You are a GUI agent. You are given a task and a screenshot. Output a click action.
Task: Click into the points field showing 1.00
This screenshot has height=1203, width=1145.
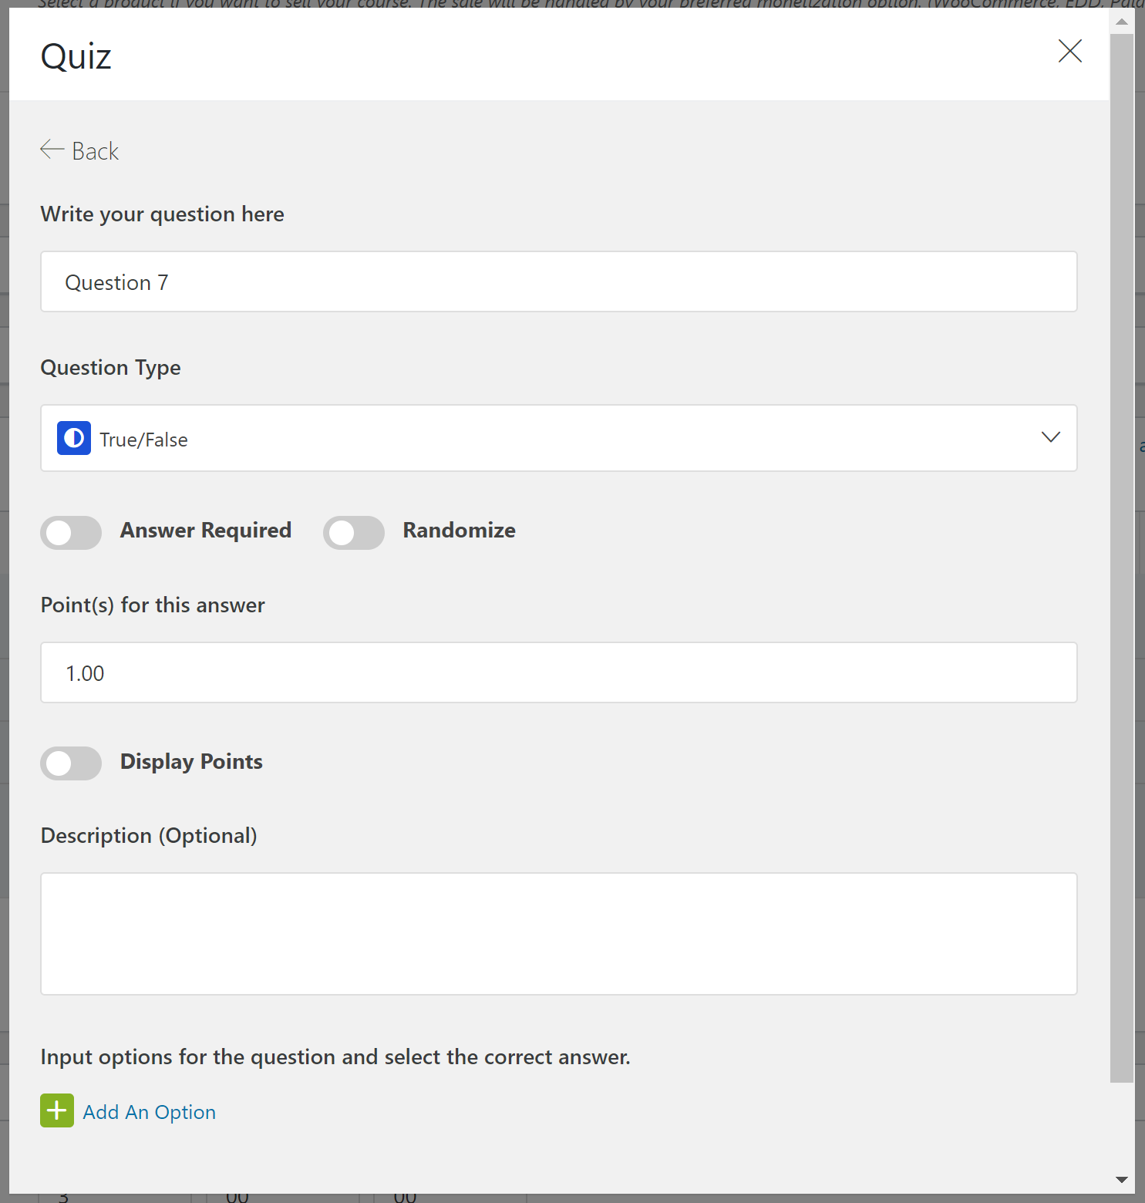click(558, 673)
